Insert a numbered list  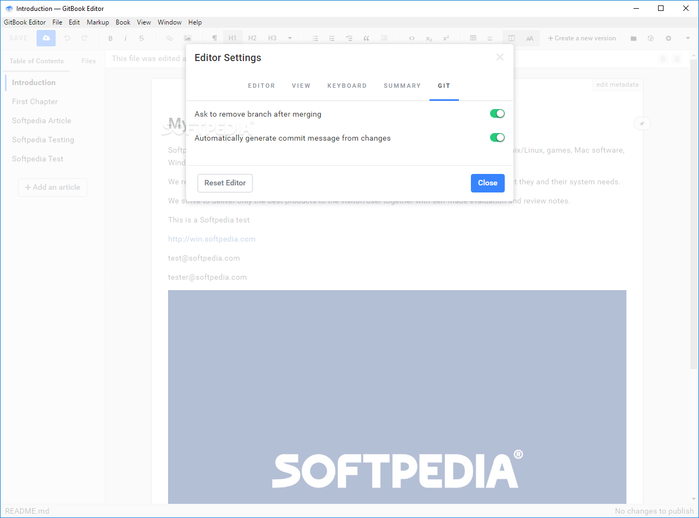coord(332,38)
